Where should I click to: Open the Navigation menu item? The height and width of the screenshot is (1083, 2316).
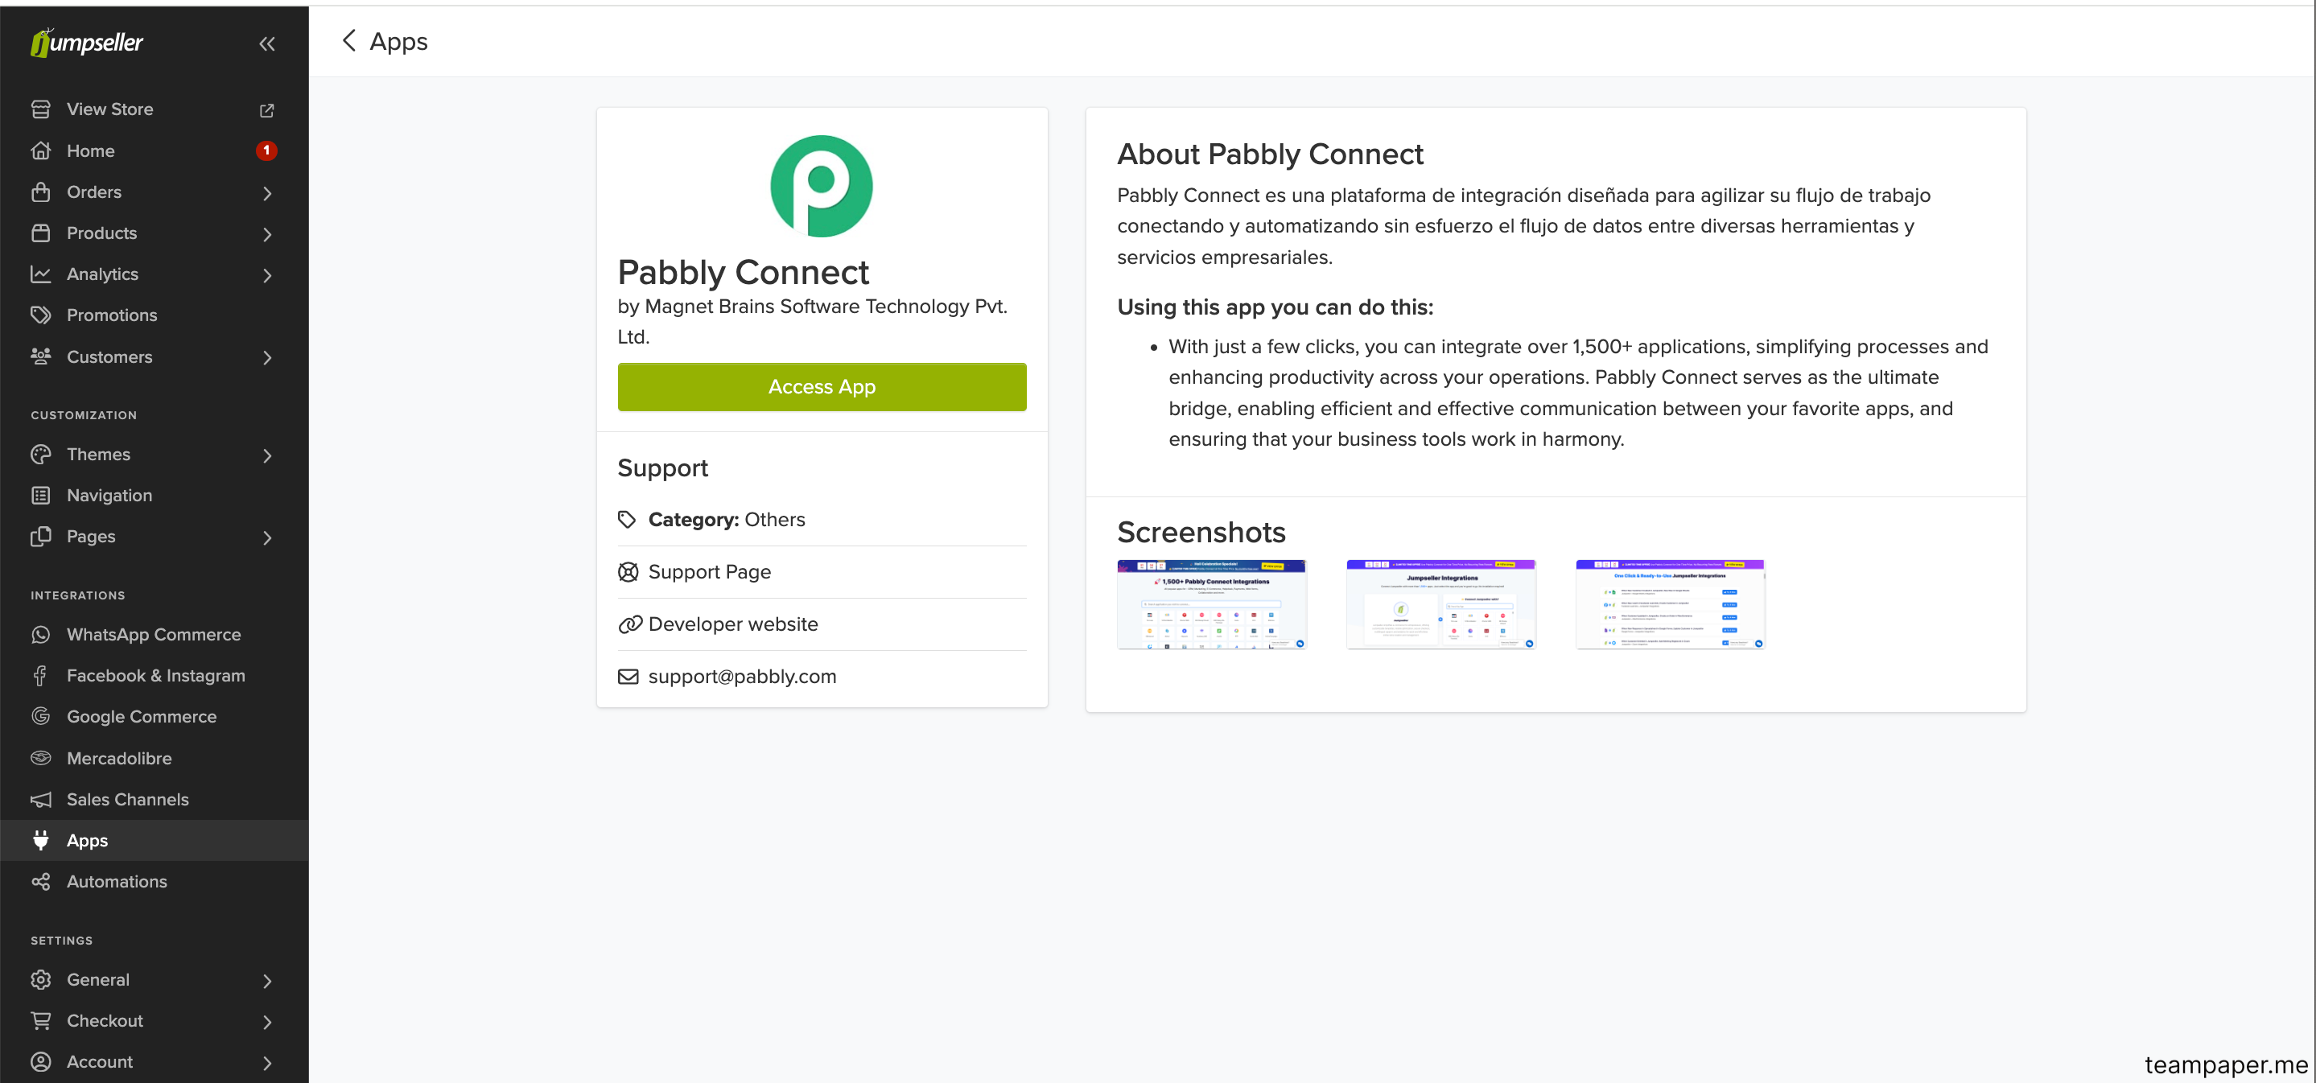[109, 495]
